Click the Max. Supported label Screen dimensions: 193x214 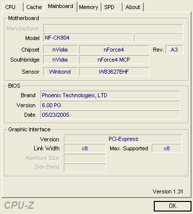pos(129,148)
